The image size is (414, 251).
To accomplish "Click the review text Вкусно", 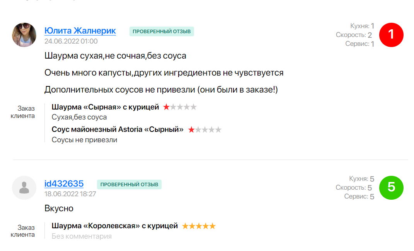I will coord(59,209).
